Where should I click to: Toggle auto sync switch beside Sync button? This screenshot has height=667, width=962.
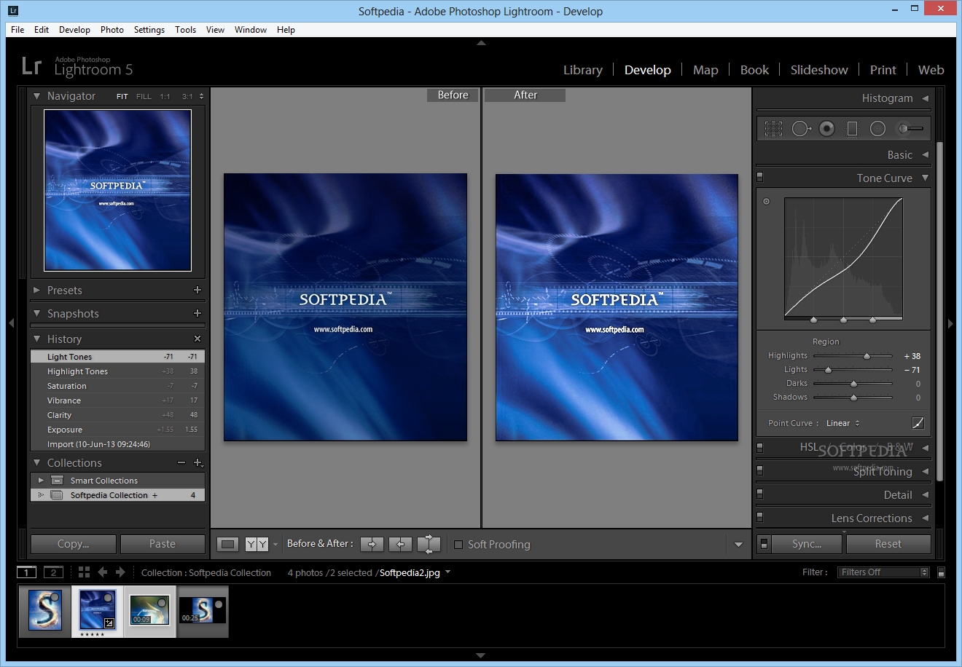(764, 544)
